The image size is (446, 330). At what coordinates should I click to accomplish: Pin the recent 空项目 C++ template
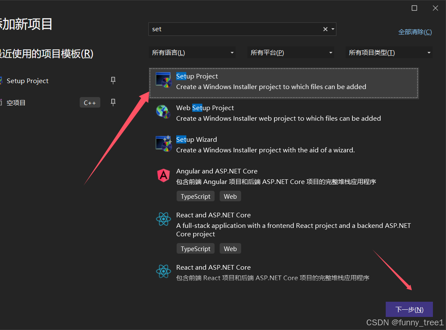point(113,103)
